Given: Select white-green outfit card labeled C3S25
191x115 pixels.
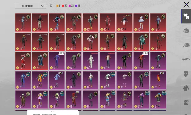Looking at the screenshot, I should click(107, 80).
